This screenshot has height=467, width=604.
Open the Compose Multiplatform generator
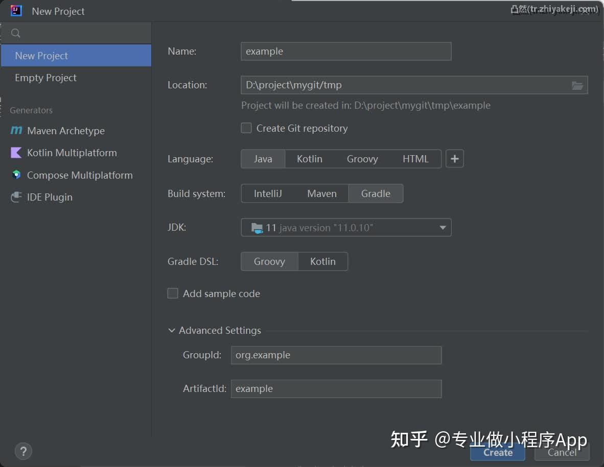(76, 175)
